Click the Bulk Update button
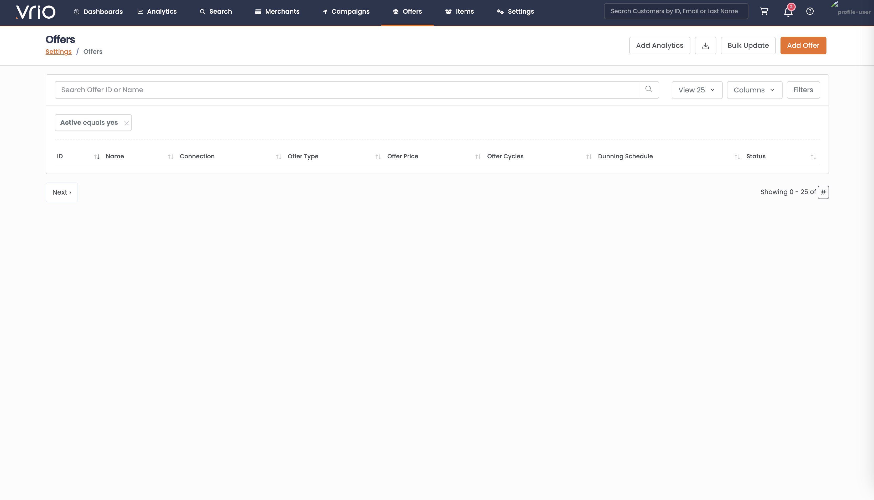 click(748, 46)
